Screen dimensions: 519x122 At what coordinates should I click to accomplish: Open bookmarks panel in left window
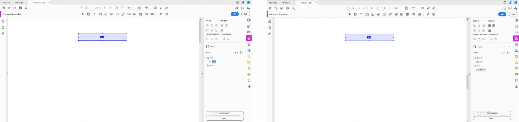tap(3, 28)
